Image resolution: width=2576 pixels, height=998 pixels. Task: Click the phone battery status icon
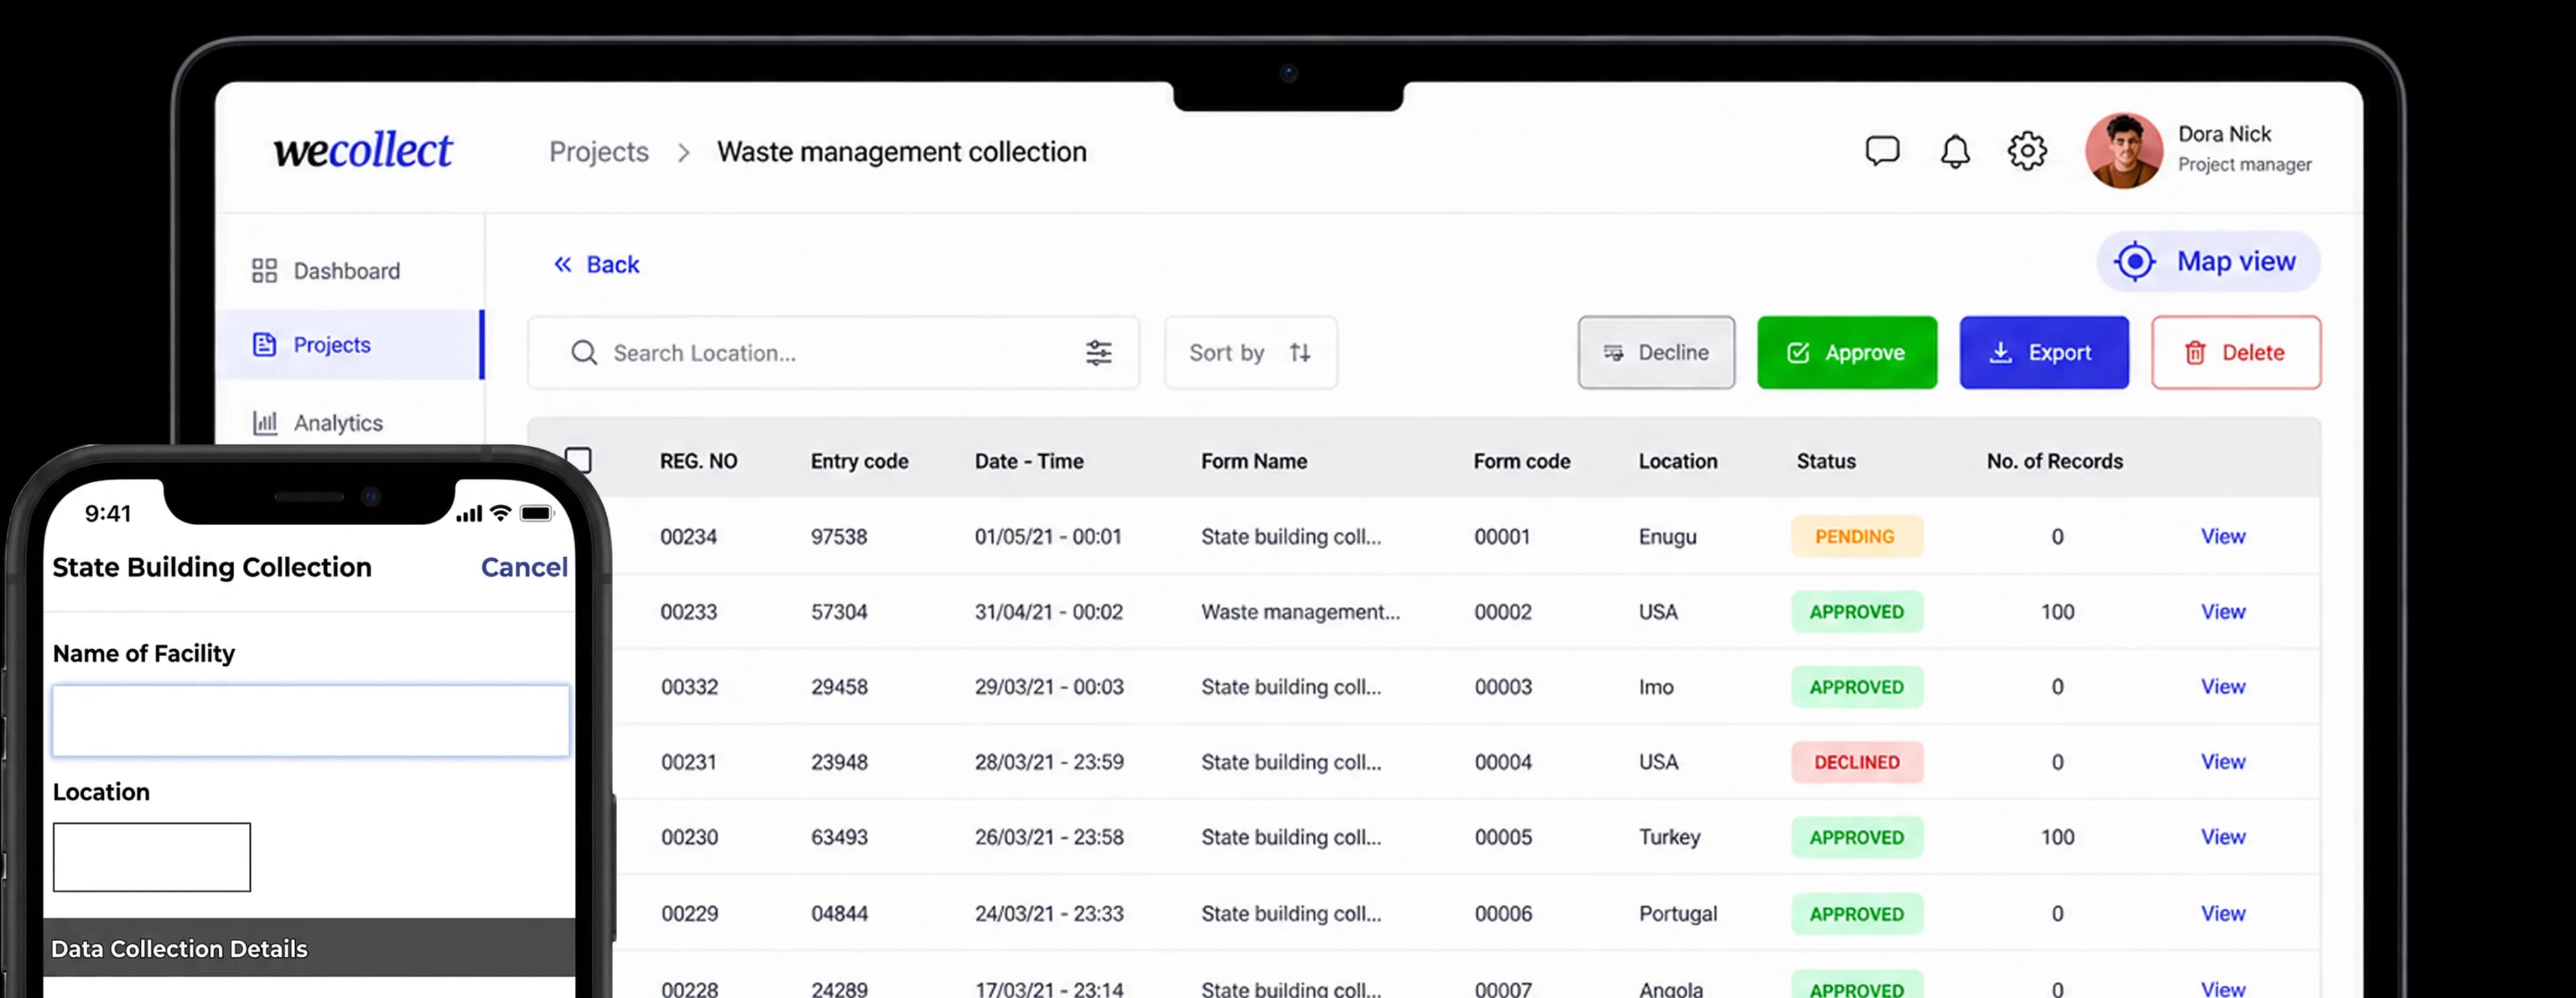pyautogui.click(x=537, y=513)
